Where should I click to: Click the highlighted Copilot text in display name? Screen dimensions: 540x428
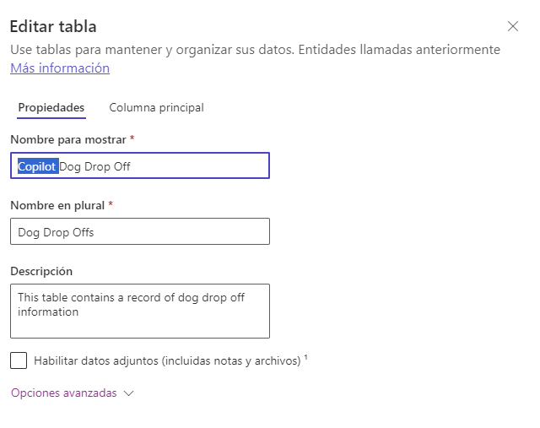tap(37, 166)
